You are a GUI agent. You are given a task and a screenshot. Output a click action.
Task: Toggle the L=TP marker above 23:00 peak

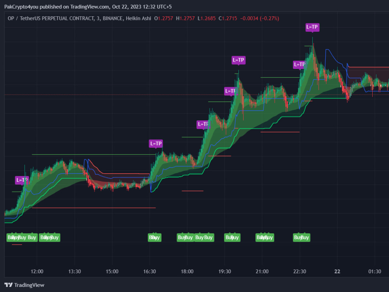(312, 27)
